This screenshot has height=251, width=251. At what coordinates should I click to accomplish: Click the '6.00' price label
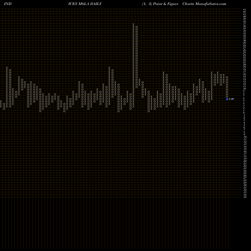click(x=231, y=99)
